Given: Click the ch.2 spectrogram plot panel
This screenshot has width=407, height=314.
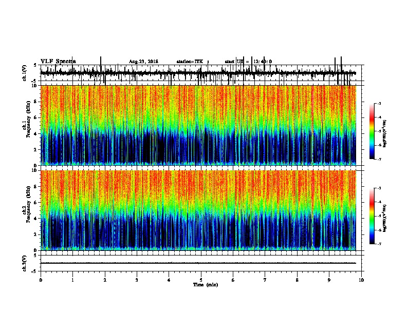Looking at the screenshot, I should point(198,210).
